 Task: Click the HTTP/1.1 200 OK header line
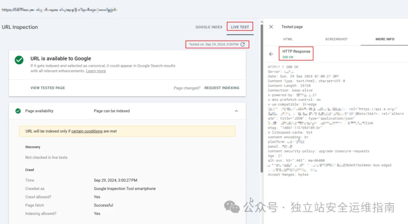(x=283, y=67)
